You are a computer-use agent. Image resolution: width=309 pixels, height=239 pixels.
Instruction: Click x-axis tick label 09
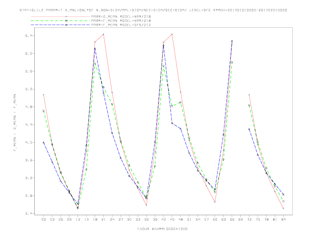point(69,219)
